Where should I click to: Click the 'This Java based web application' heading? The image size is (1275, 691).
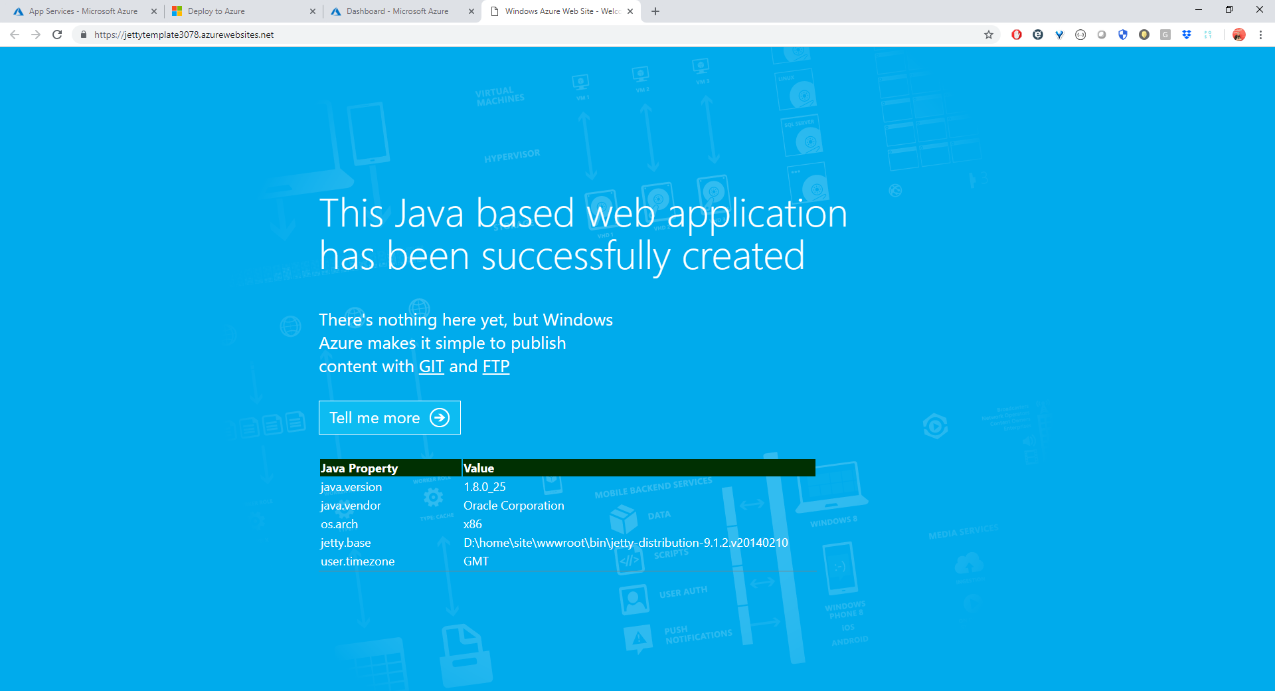point(583,234)
